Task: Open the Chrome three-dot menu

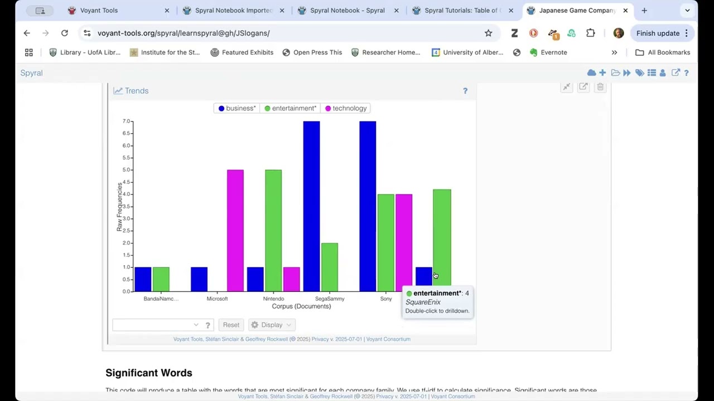Action: click(x=687, y=33)
